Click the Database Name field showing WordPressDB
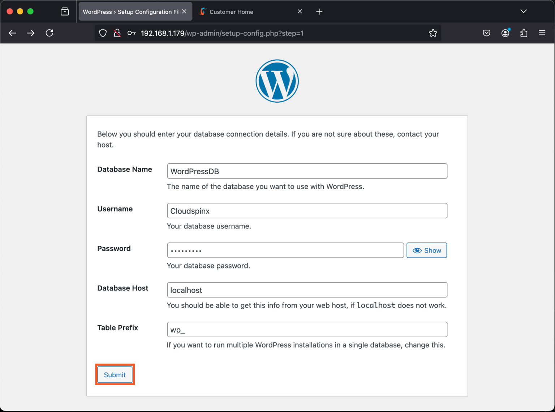The width and height of the screenshot is (555, 412). point(307,171)
